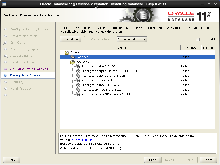Click gear icon for unixODBC-devel-2.2.11 package

(x=78, y=94)
